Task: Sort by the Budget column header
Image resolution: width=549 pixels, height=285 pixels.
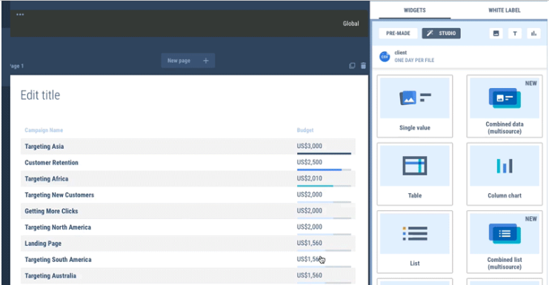Action: tap(305, 130)
